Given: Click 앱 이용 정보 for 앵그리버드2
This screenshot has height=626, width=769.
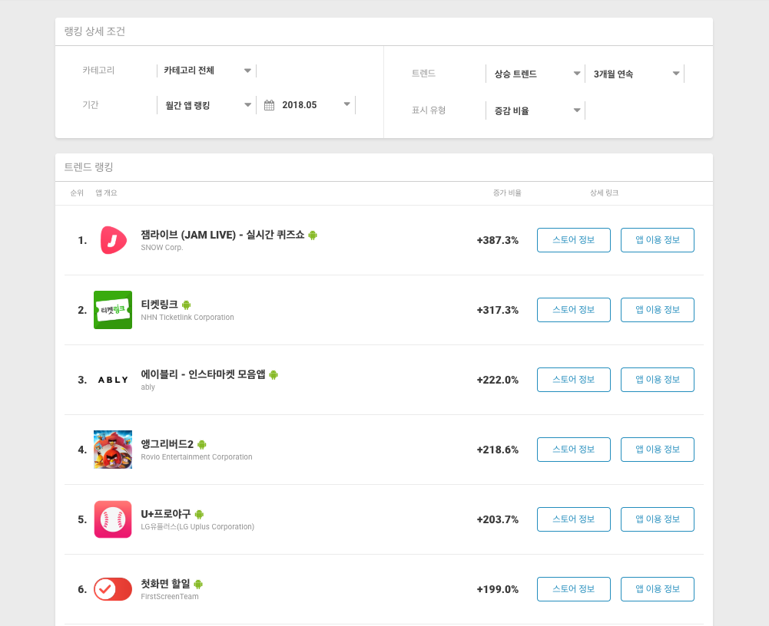Looking at the screenshot, I should click(x=658, y=450).
